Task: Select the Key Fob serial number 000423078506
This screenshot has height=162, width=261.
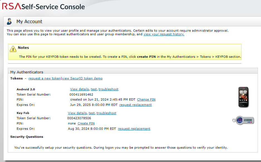Action: [79, 118]
